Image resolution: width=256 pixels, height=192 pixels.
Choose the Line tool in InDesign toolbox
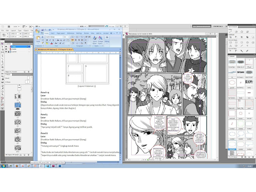[x=2, y=59]
